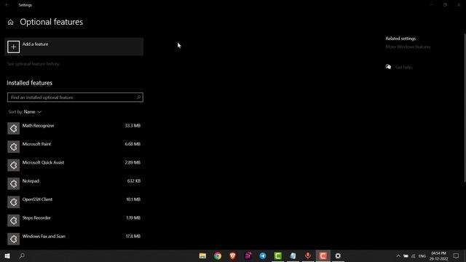Select the Steps Recorder entry

74,221
